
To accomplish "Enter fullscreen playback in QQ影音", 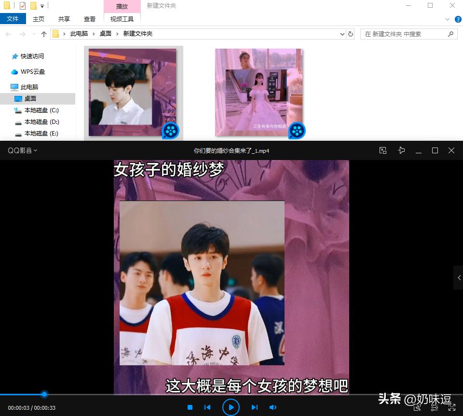I will click(x=452, y=407).
